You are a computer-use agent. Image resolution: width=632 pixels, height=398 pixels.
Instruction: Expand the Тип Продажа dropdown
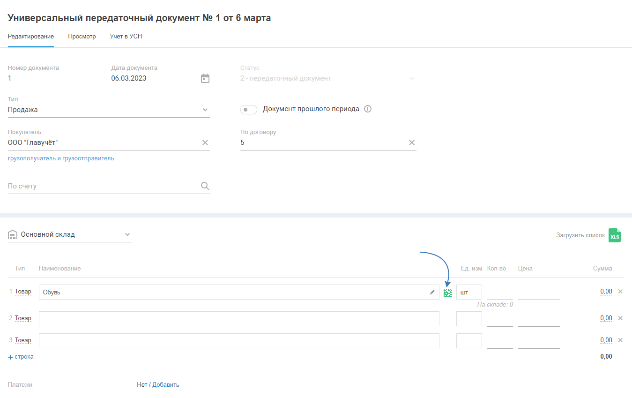pos(205,110)
